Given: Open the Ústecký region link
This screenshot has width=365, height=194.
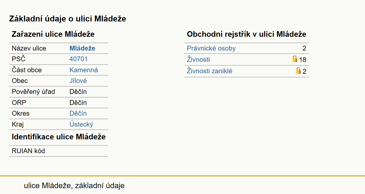Looking at the screenshot, I should [x=81, y=124].
